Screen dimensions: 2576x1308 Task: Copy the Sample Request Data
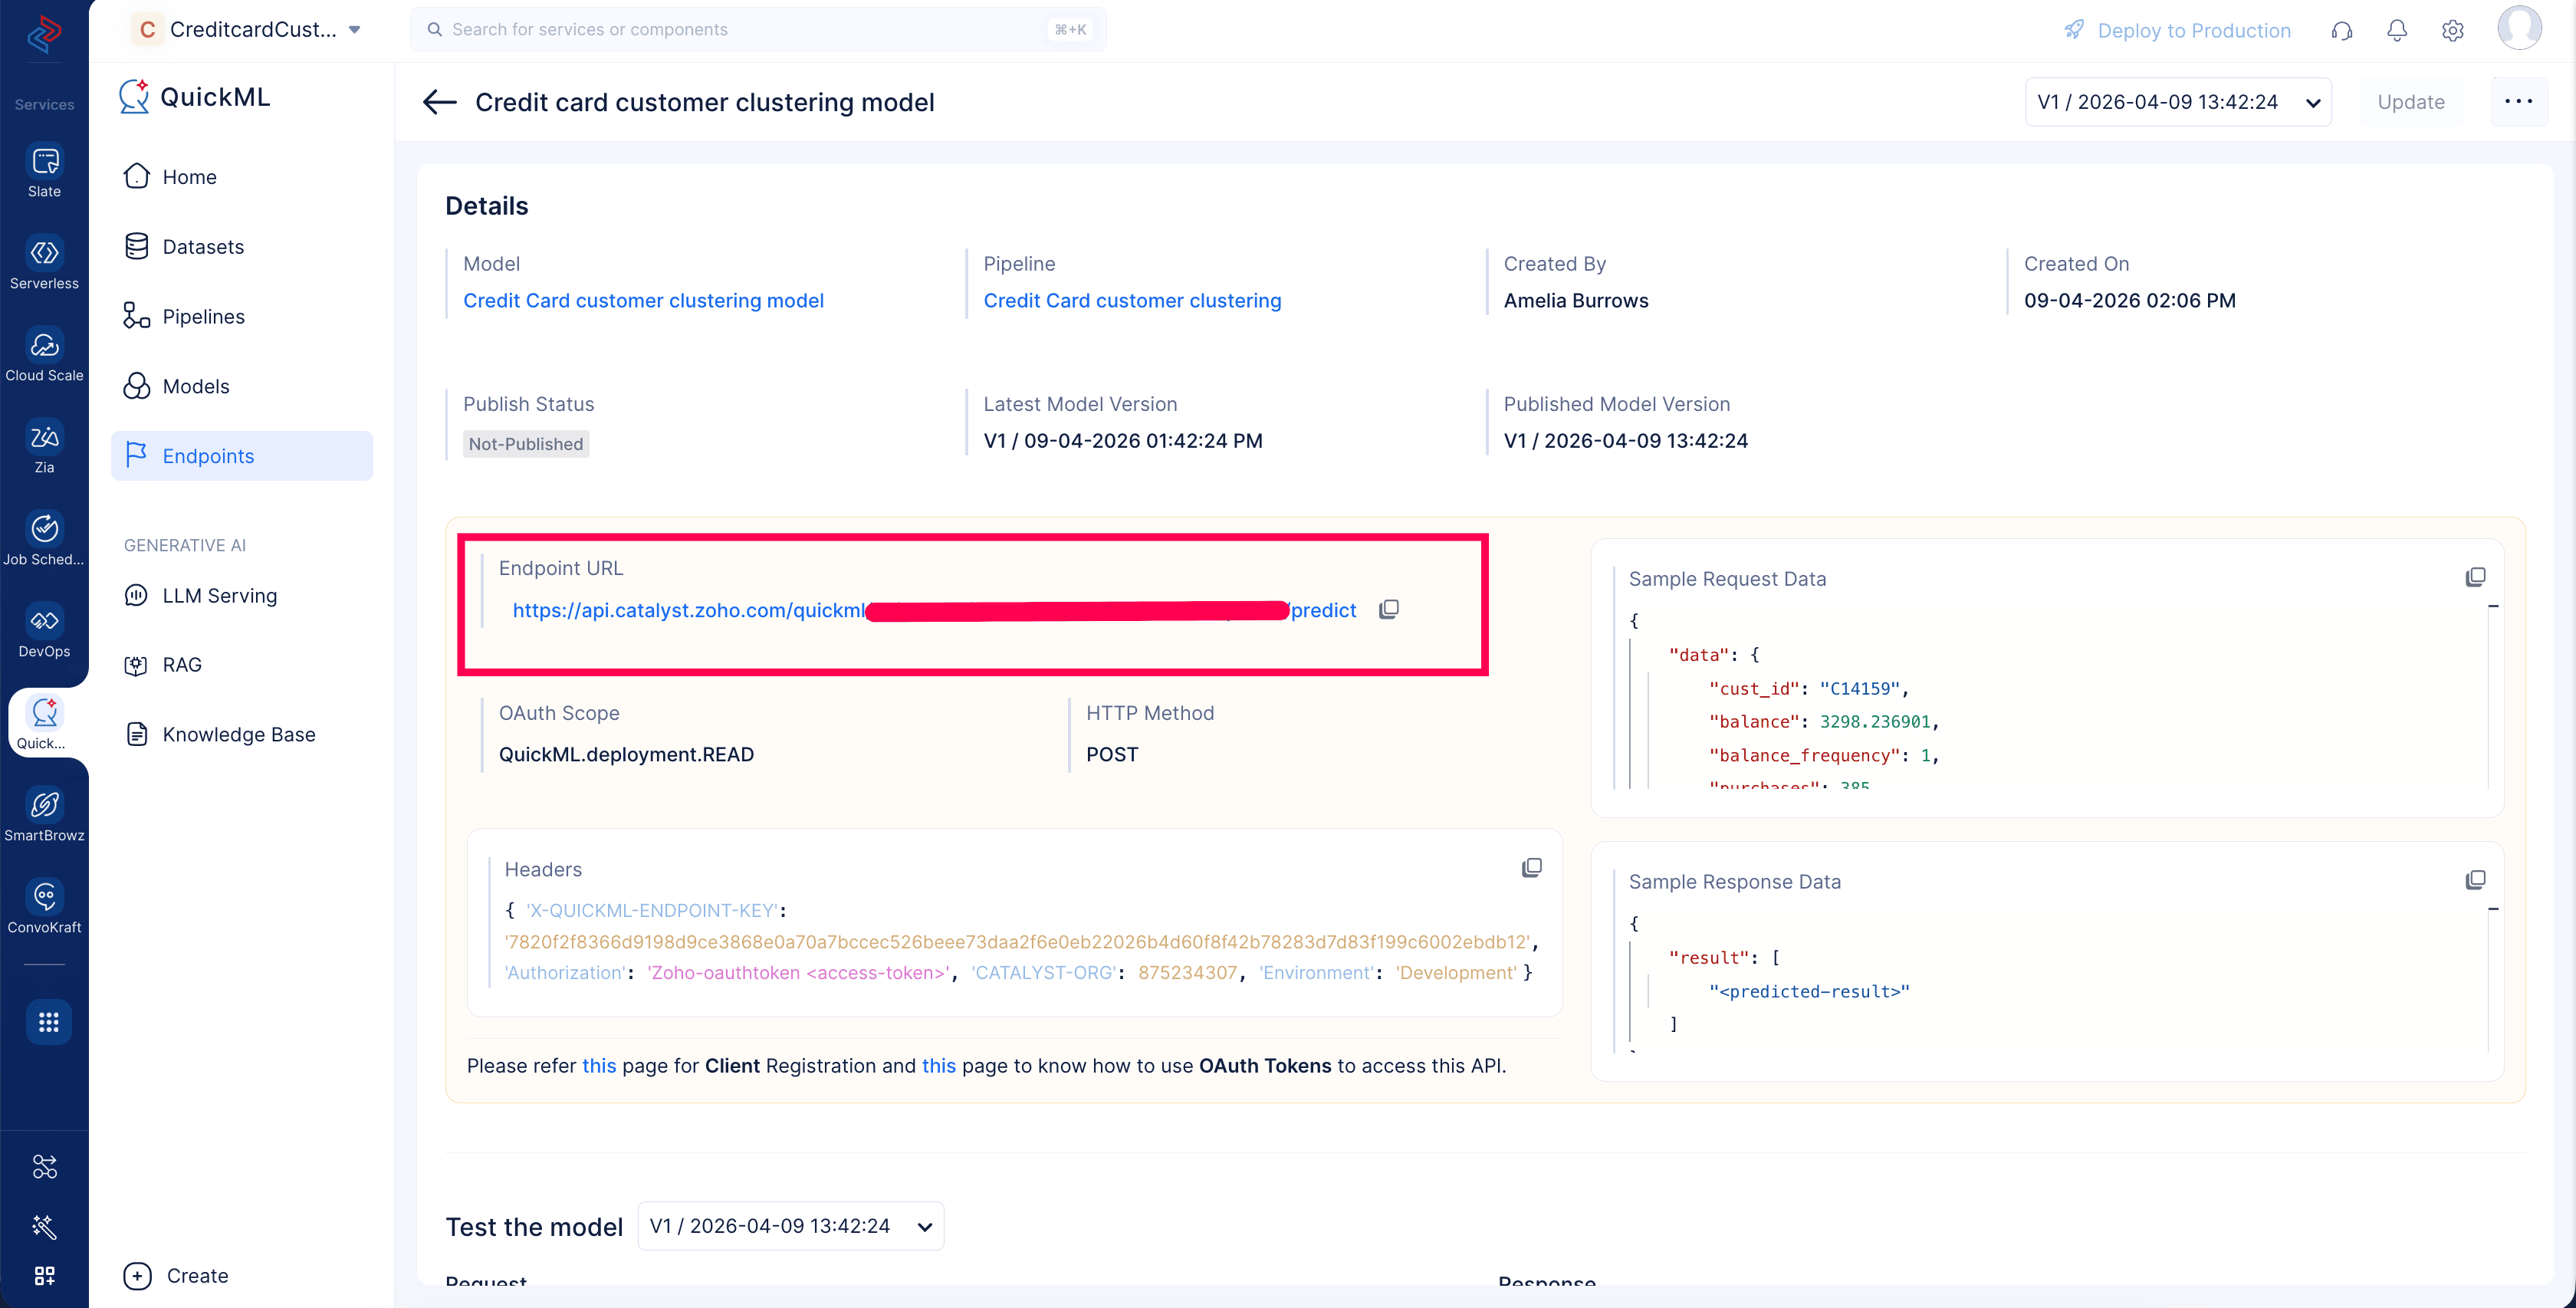click(x=2475, y=577)
